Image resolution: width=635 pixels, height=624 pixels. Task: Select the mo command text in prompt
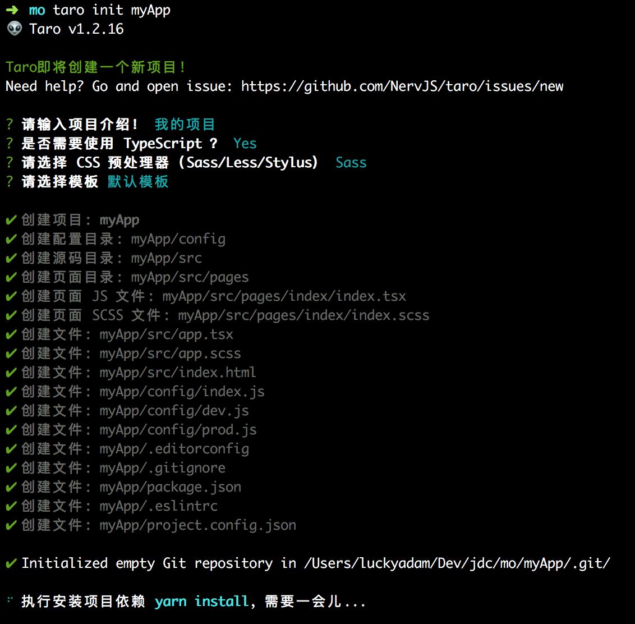(37, 10)
